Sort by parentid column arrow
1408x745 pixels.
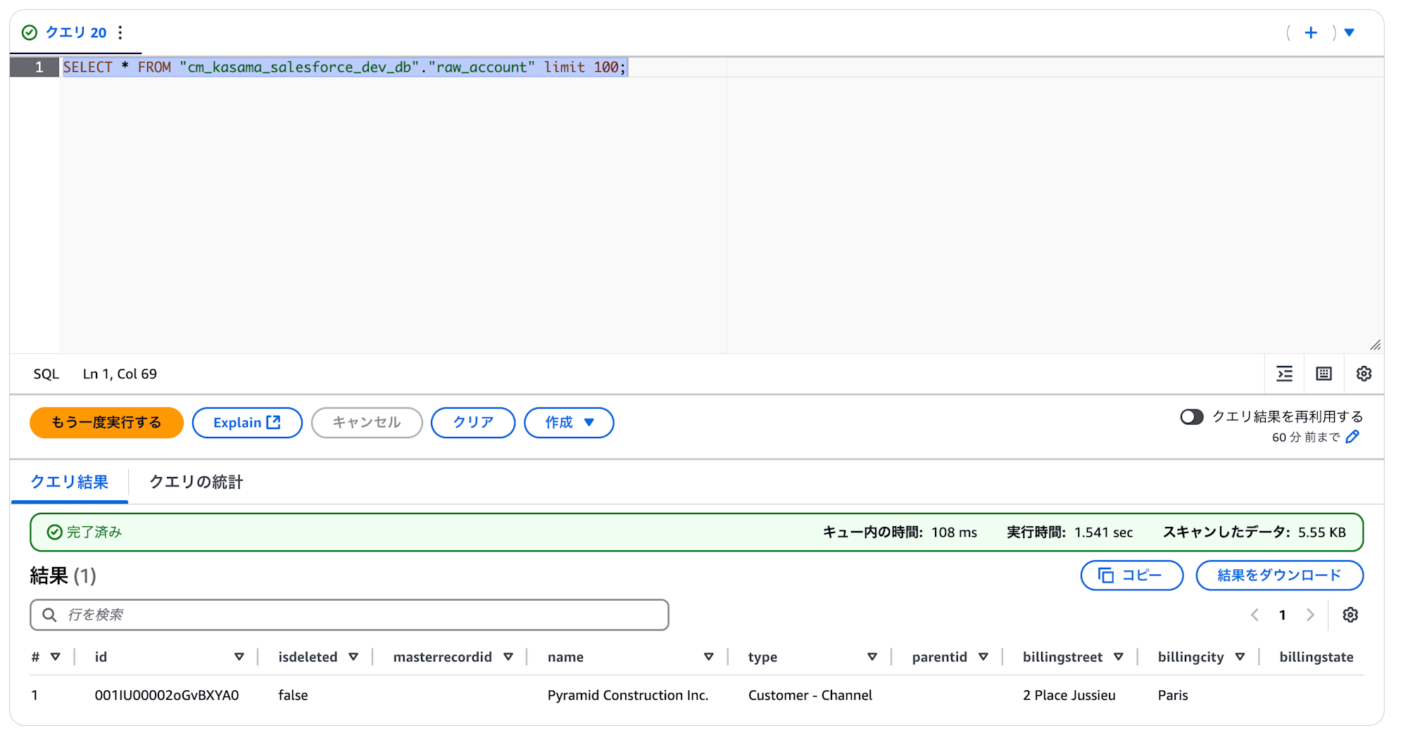pyautogui.click(x=983, y=657)
